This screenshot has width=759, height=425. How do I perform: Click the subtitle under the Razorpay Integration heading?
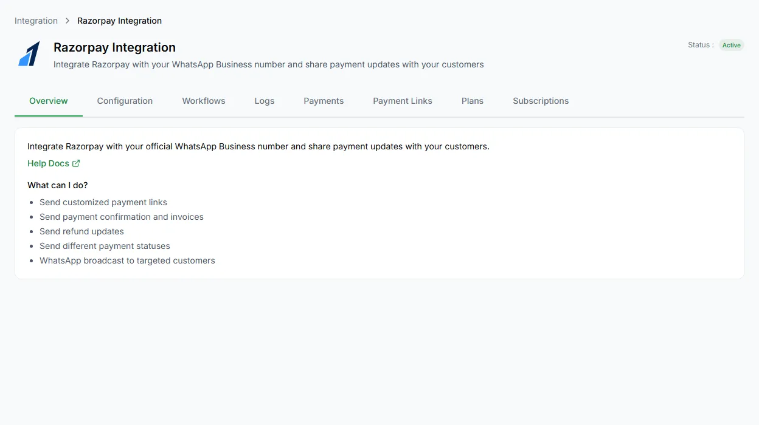pyautogui.click(x=269, y=64)
